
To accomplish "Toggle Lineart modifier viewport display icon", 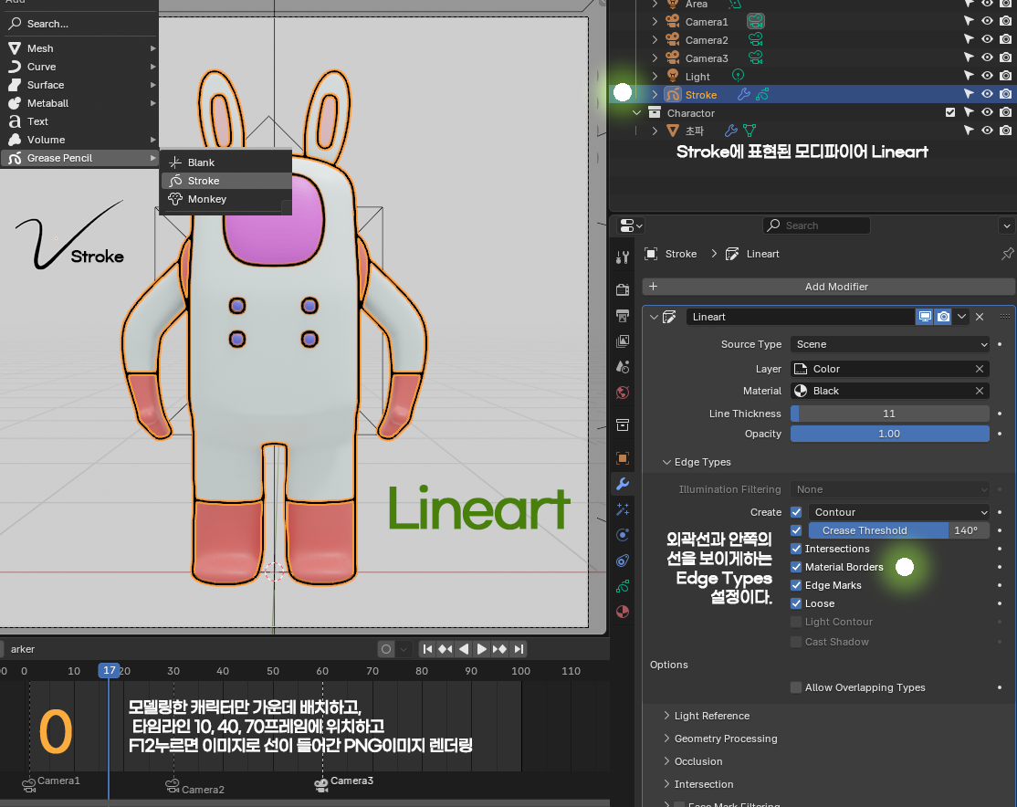I will tap(925, 317).
